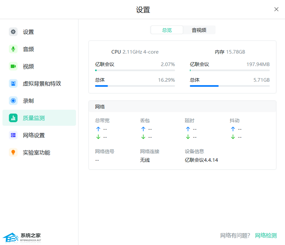The height and width of the screenshot is (245, 285).
Task: Click the 抖动 label
Action: (235, 121)
